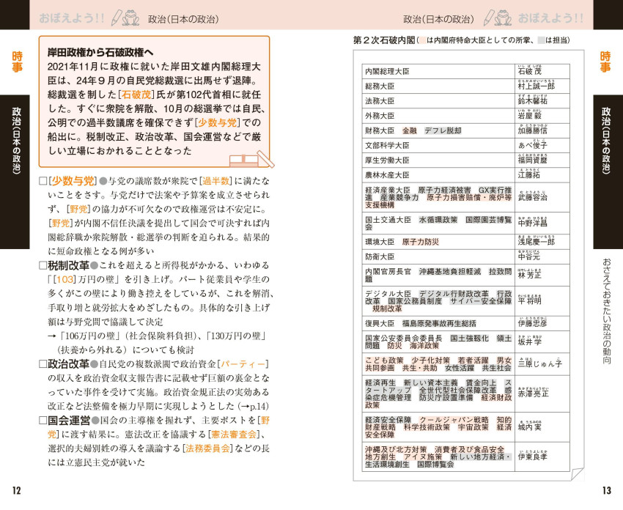The height and width of the screenshot is (510, 623).
Task: Click the highlighted [法務委員会] term
Action: click(208, 448)
